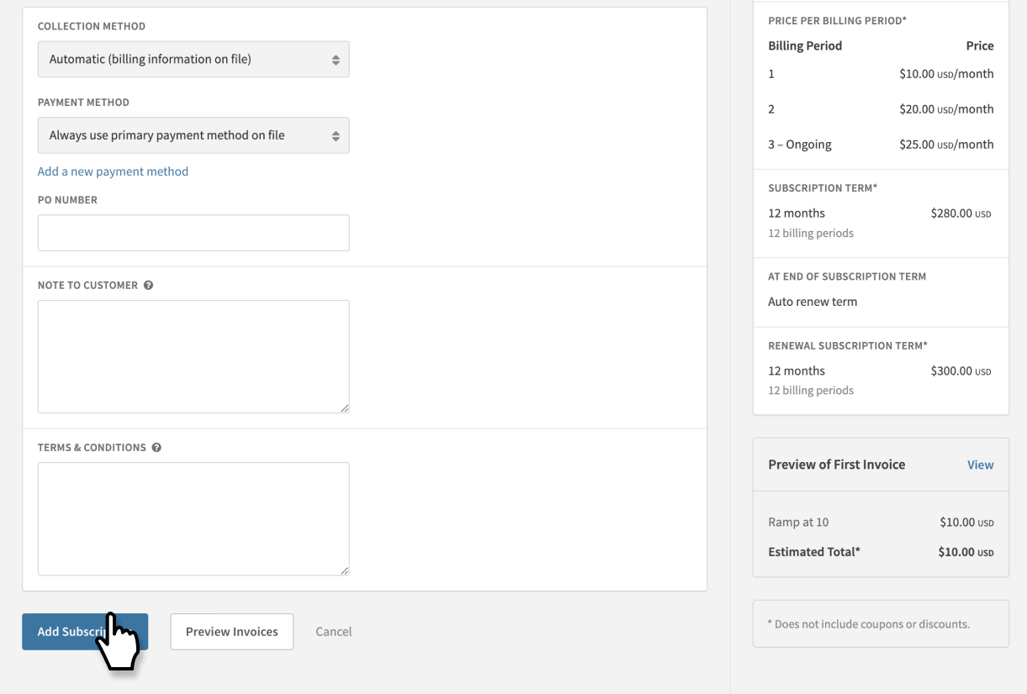Click the Auto renew term text

813,302
